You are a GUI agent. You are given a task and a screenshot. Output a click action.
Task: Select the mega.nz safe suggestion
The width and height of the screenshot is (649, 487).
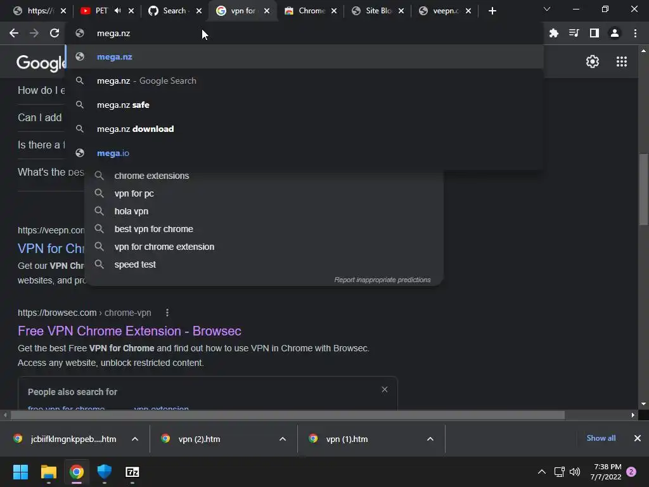click(x=305, y=105)
